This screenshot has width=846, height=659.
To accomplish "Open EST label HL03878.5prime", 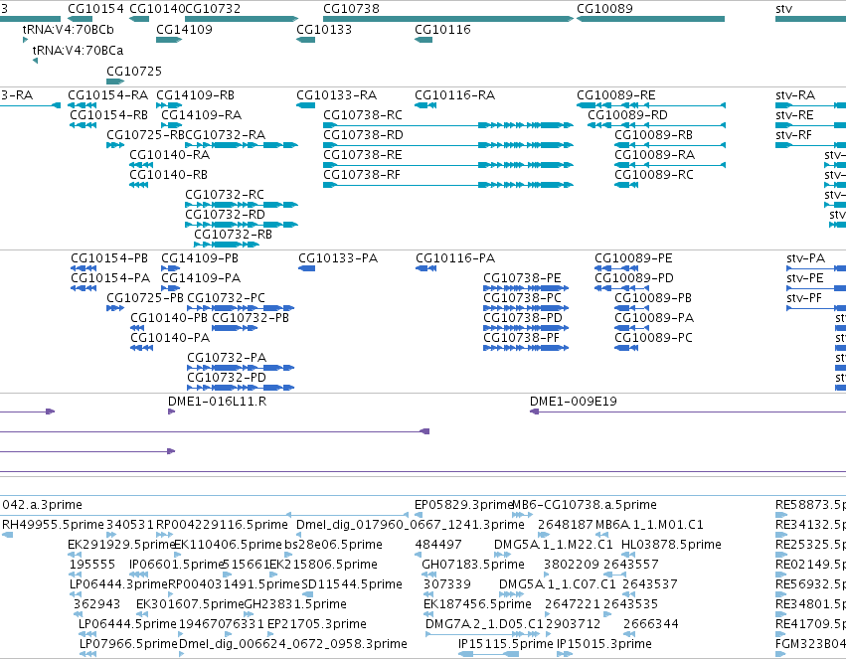I will click(671, 545).
